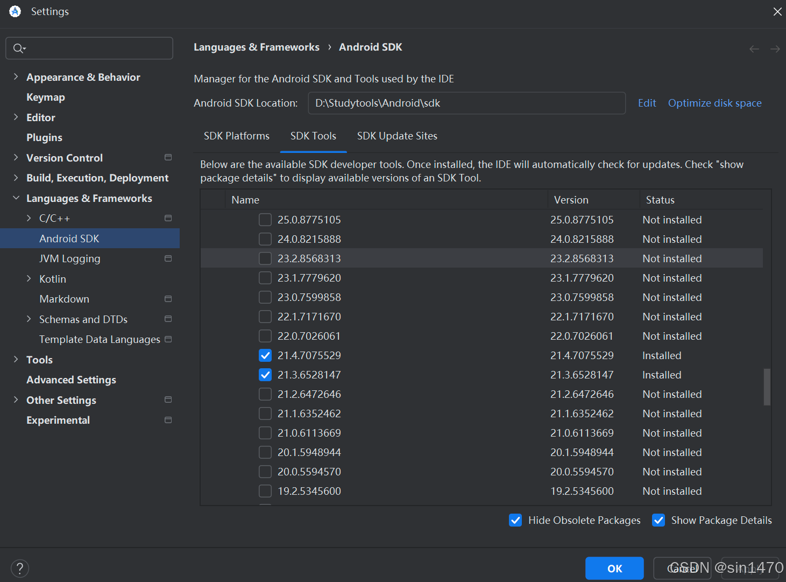Click the Edit SDK location link

click(x=647, y=103)
